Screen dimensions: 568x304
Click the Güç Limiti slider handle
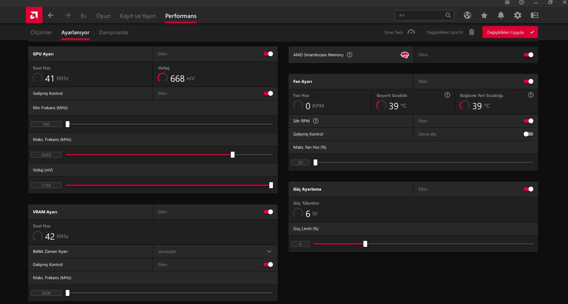(365, 244)
